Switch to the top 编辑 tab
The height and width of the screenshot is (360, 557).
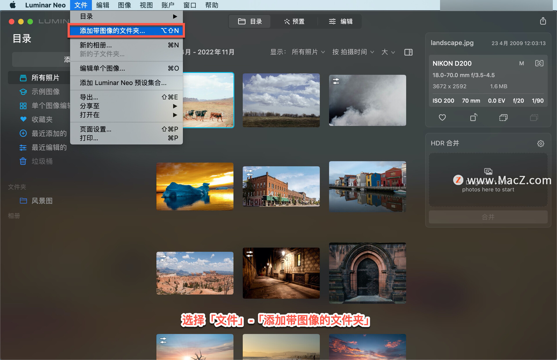click(340, 21)
